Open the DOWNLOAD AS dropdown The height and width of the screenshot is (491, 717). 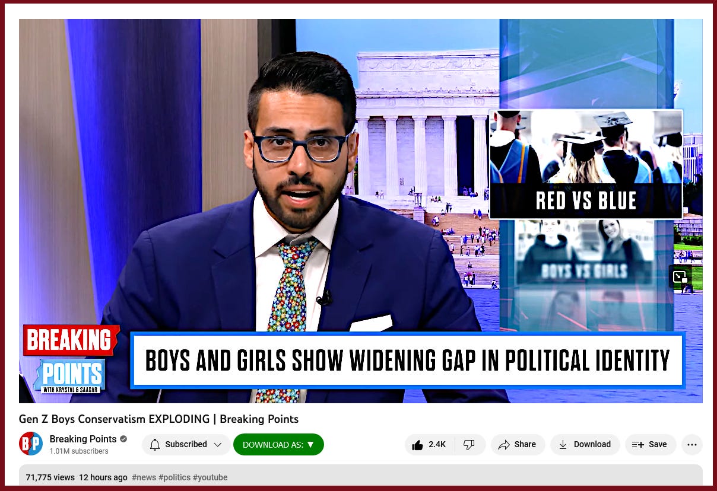pos(278,445)
